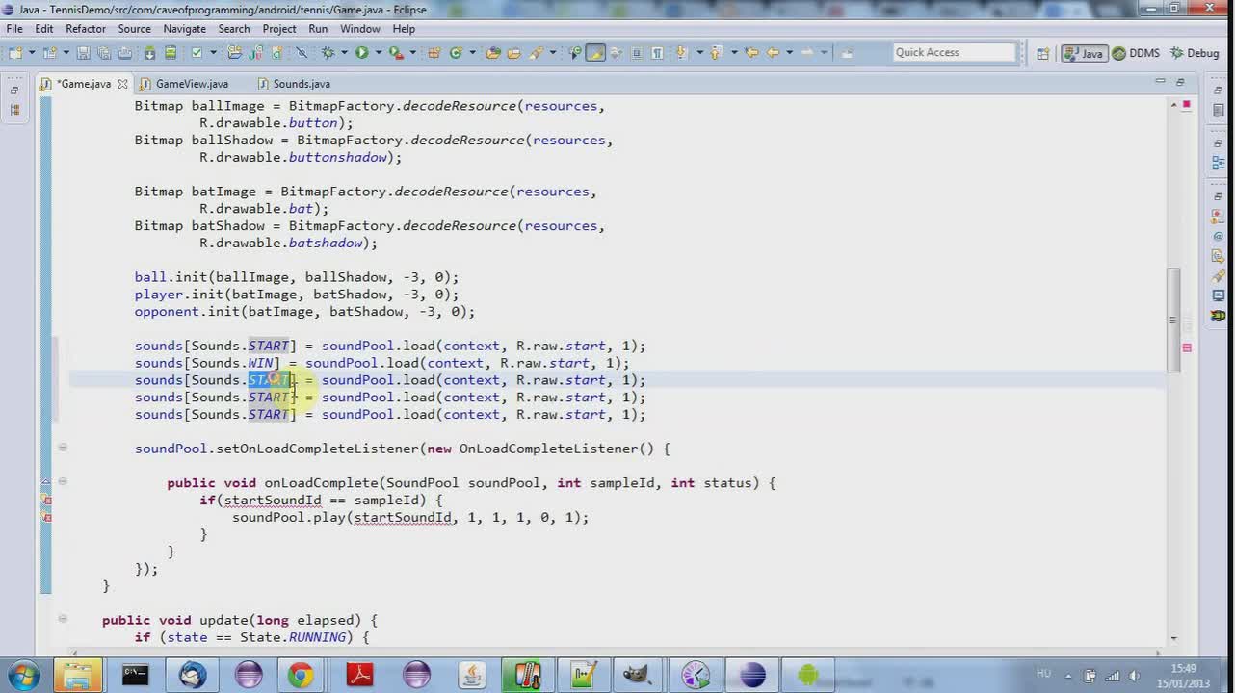
Task: Open the Open Perspective icon beside Quick Access
Action: [x=1042, y=53]
